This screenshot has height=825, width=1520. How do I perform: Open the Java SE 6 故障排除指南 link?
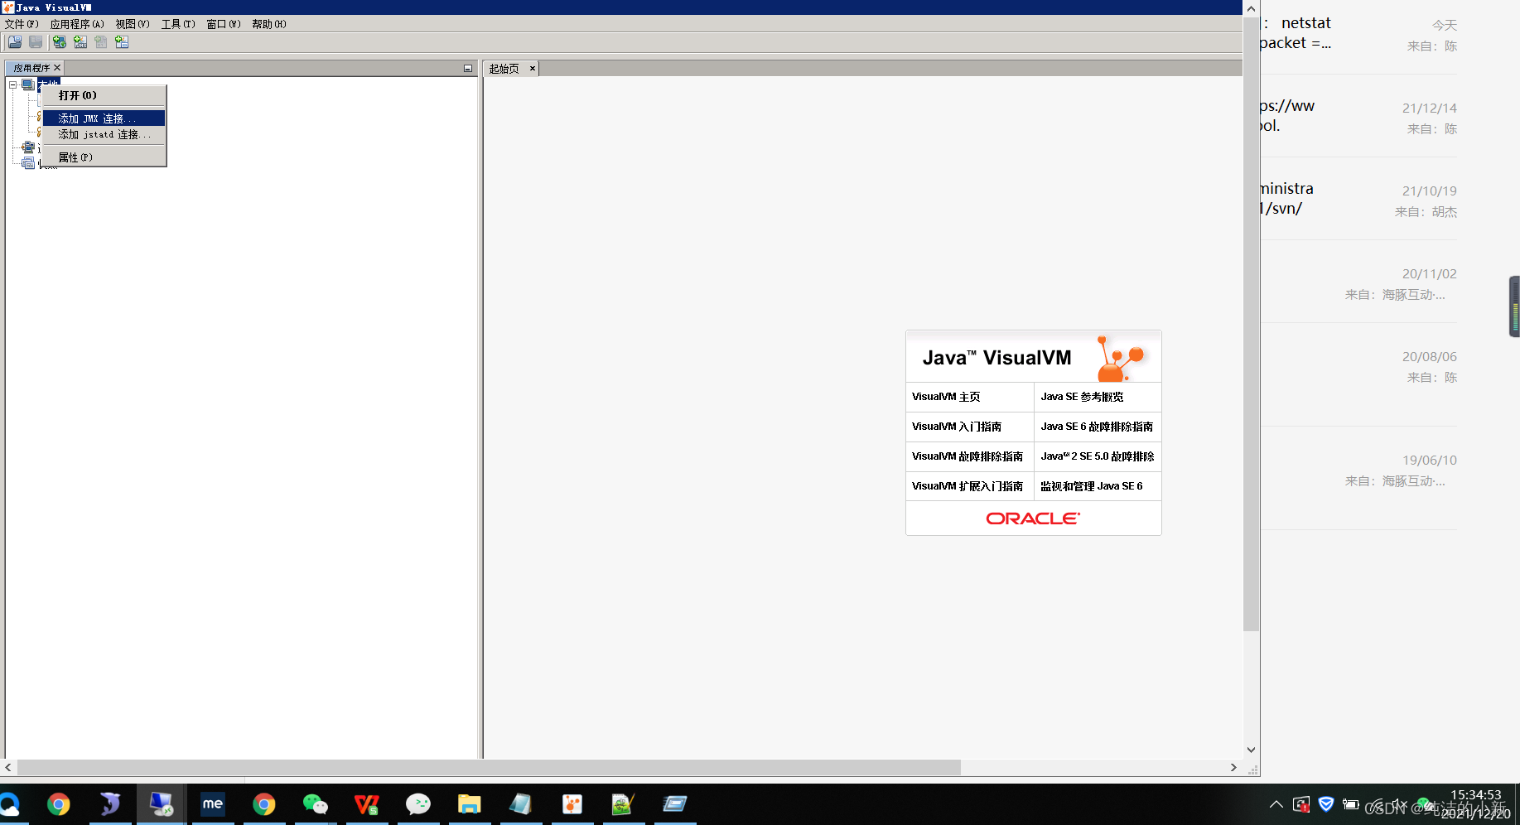point(1097,427)
